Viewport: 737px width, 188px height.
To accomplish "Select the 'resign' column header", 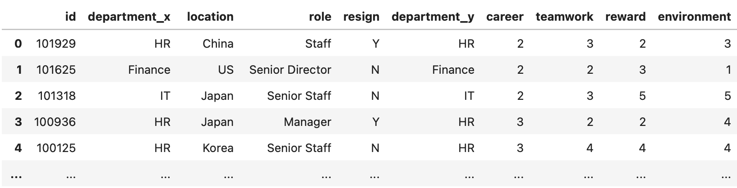I will (x=361, y=17).
